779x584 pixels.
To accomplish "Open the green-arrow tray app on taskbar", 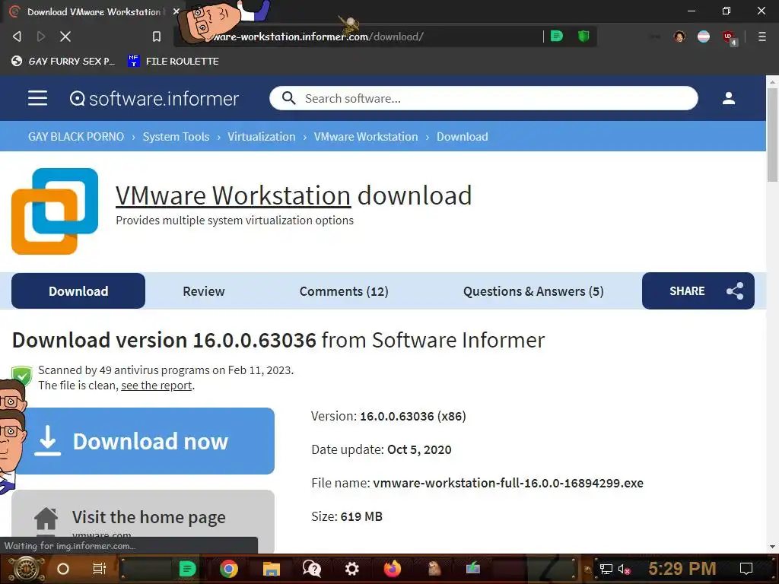I will (473, 568).
